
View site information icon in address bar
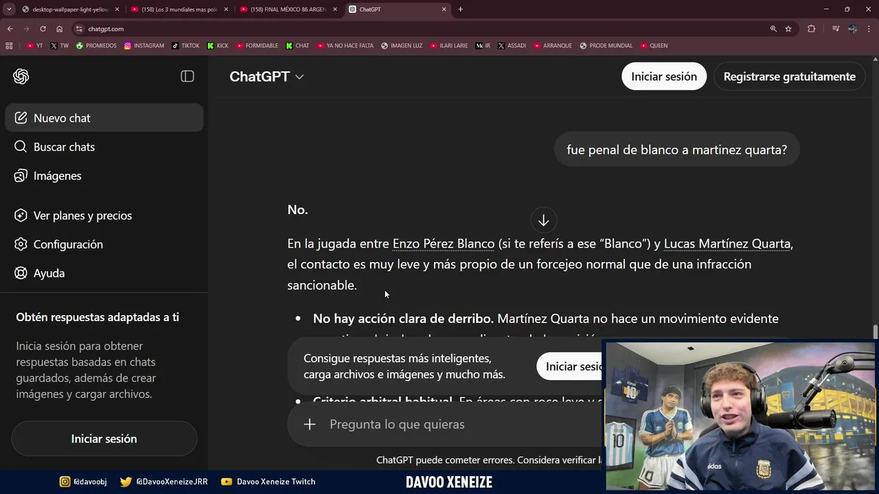point(79,29)
